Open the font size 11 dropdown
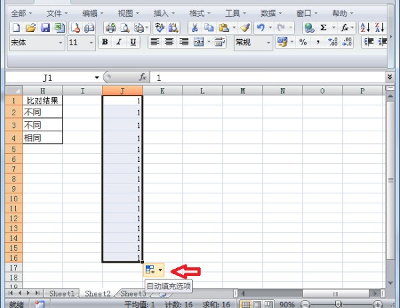This screenshot has height=308, width=400. [x=91, y=42]
